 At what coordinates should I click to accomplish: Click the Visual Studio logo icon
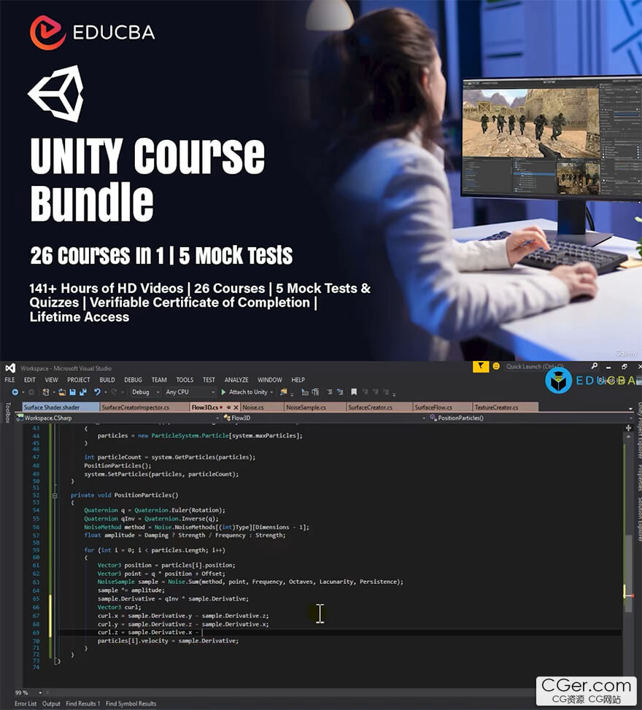(10, 368)
